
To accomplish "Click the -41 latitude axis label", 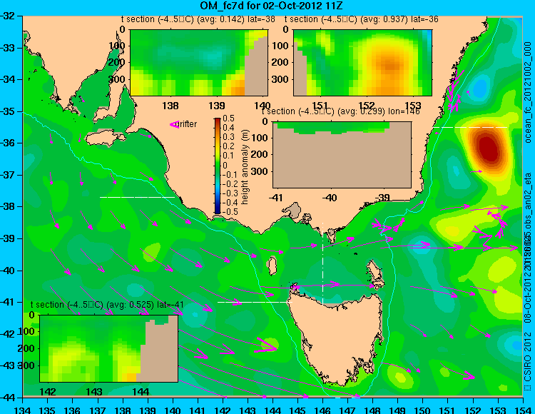I will pos(7,303).
